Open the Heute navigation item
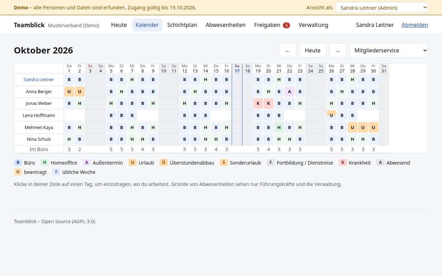442x276 pixels. pos(119,25)
